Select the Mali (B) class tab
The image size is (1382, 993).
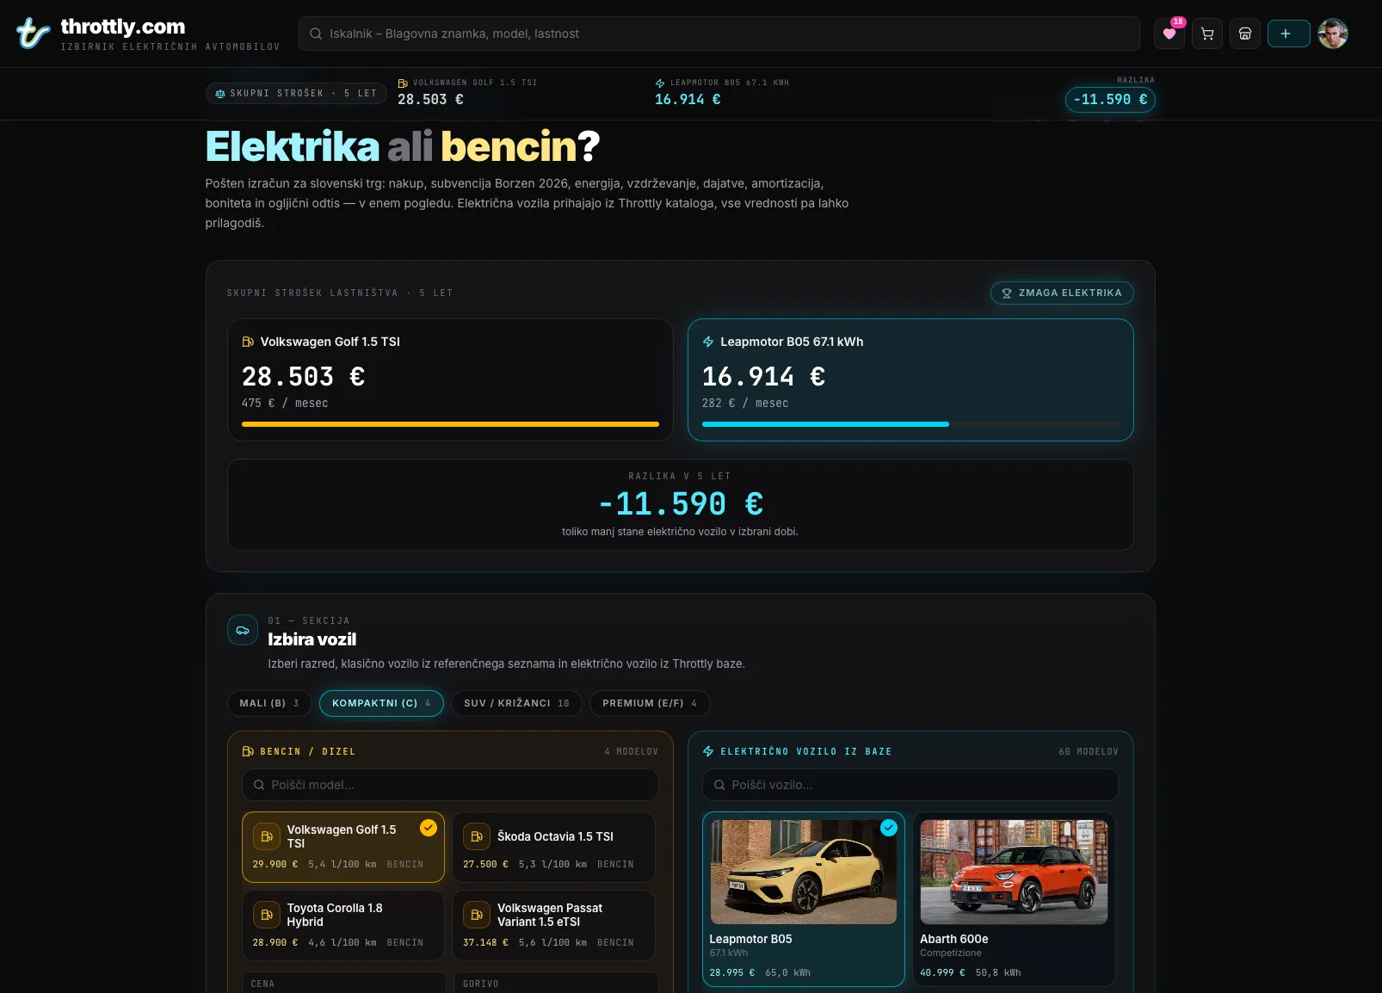tap(269, 703)
